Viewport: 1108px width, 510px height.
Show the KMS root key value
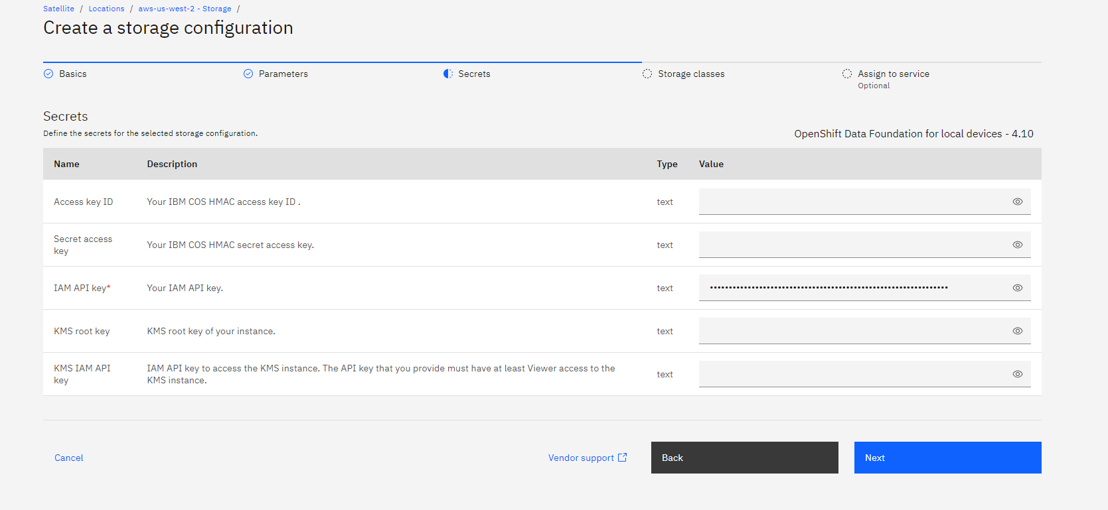(1017, 331)
